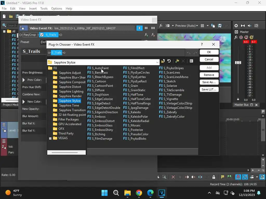Image resolution: width=266 pixels, height=199 pixels.
Task: Click Master downmix output icon
Action: tap(243, 26)
